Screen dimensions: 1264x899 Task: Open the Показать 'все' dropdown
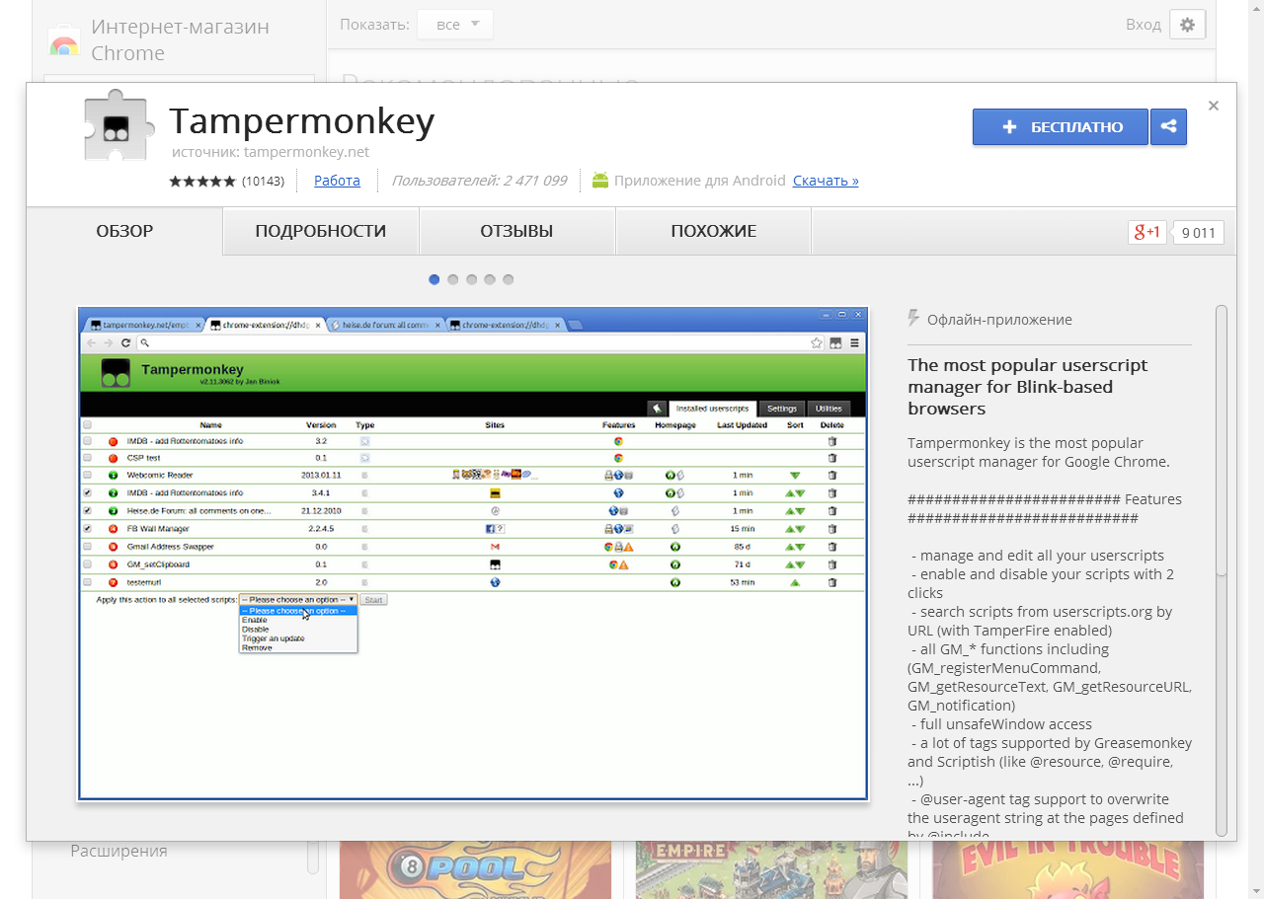(x=455, y=25)
